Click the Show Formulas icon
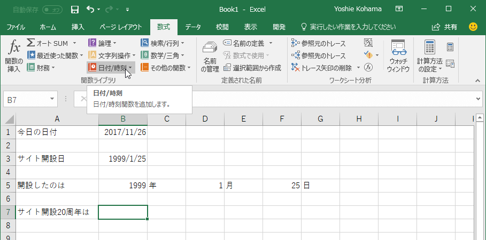Screen dimensions: 486x240 [368, 43]
